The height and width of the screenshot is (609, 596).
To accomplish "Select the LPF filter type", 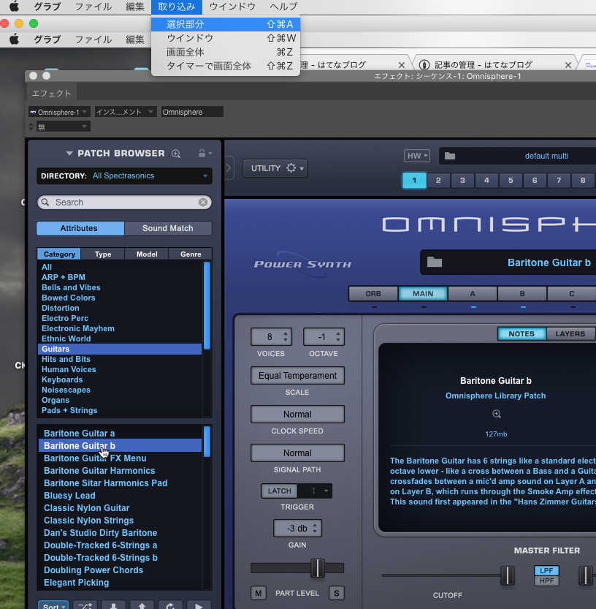I will click(x=546, y=570).
